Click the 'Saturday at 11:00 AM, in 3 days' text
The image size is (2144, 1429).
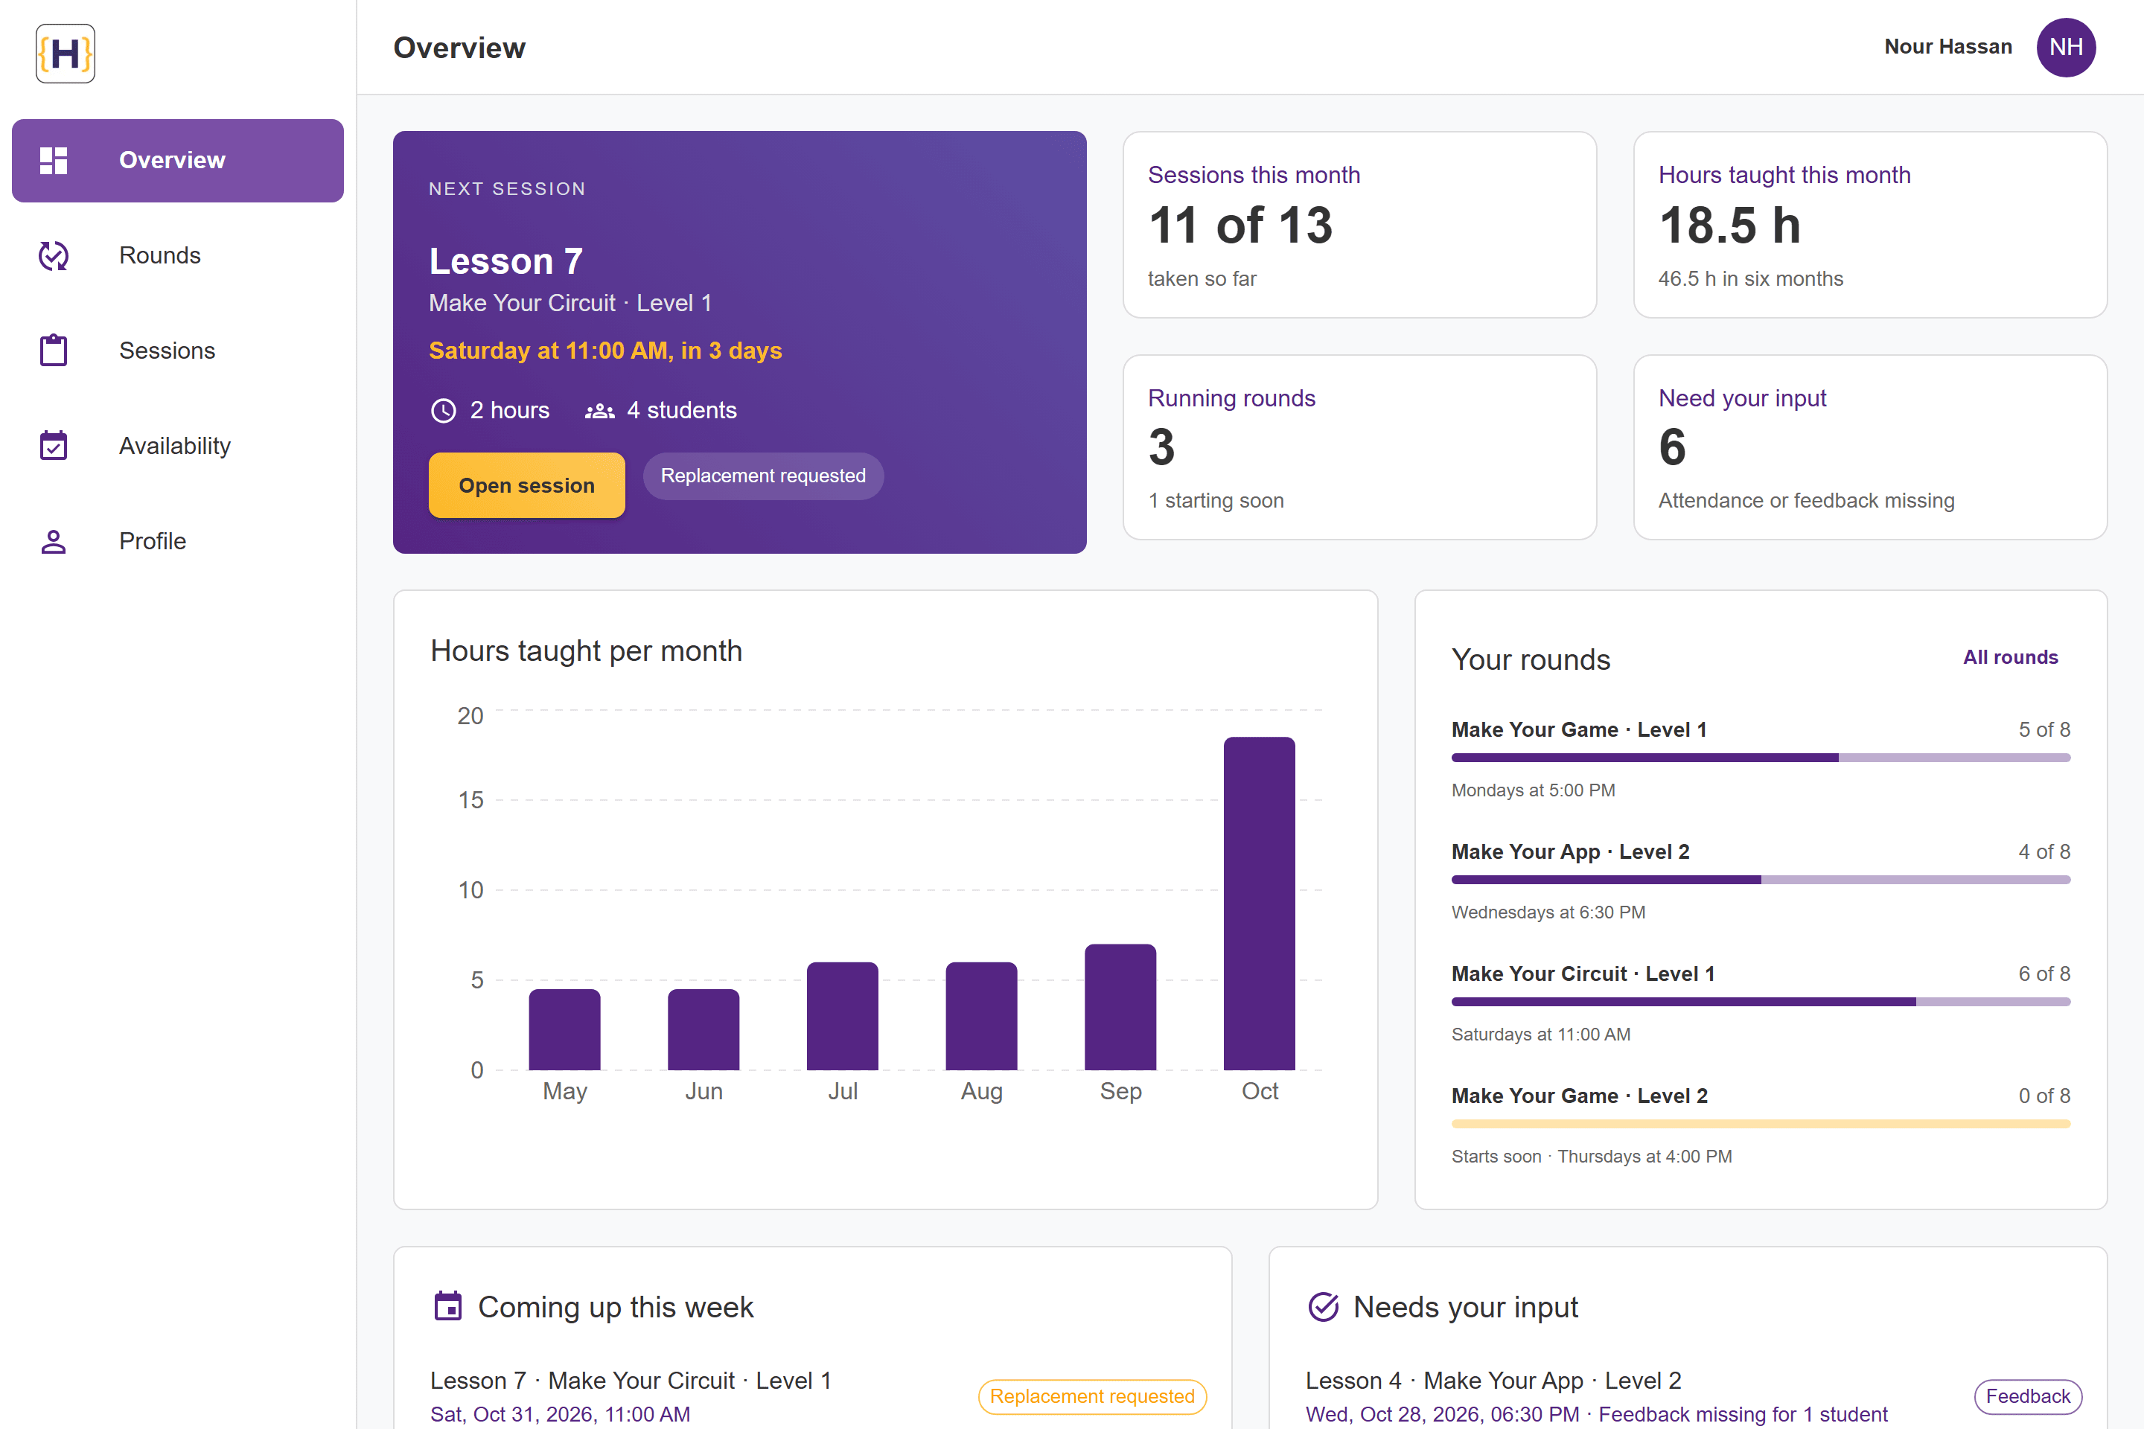(605, 351)
